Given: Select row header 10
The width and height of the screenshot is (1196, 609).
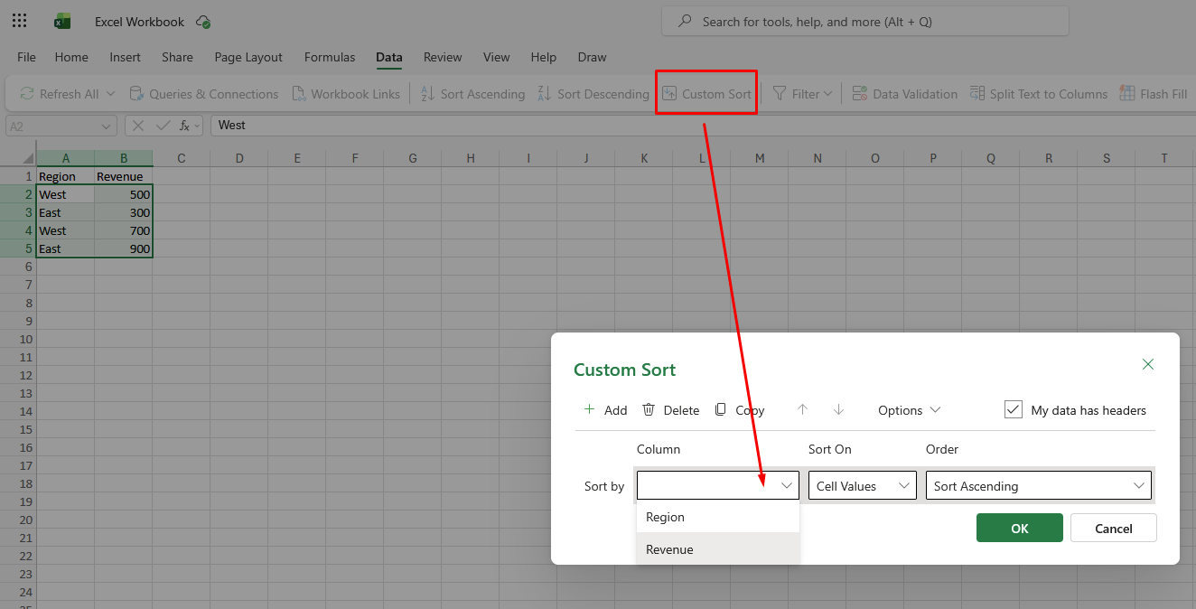Looking at the screenshot, I should click(18, 339).
